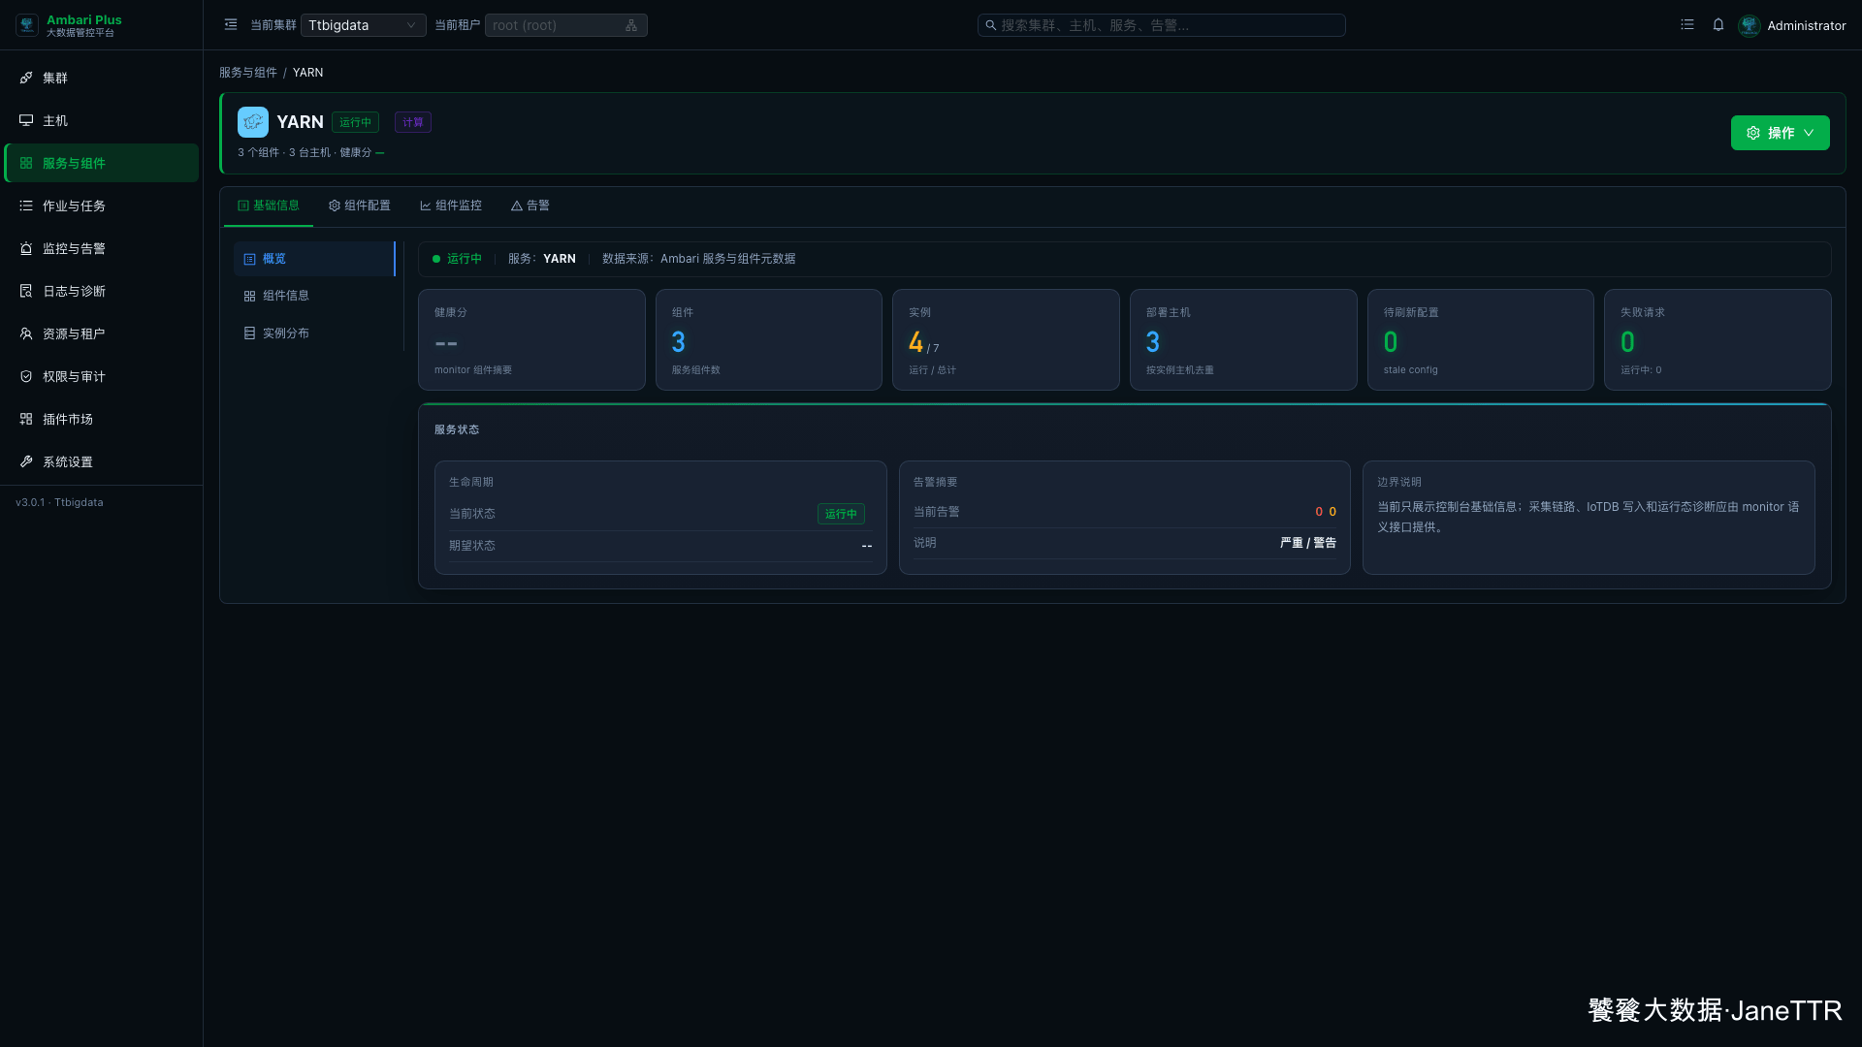Click the 资源与租户 users icon in the sidebar
The height and width of the screenshot is (1047, 1862).
(x=26, y=333)
